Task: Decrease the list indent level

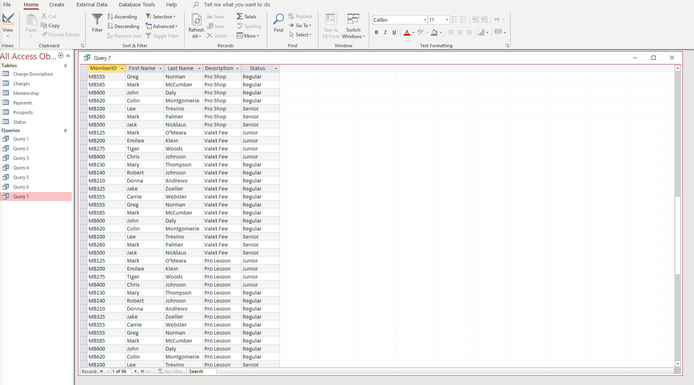Action: coord(485,19)
